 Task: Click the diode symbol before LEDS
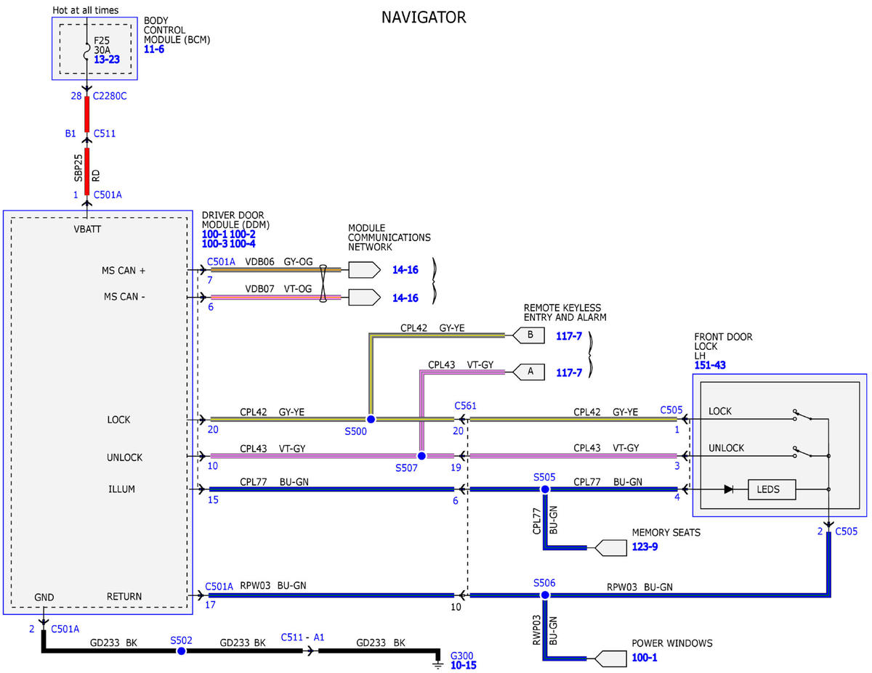[x=728, y=489]
